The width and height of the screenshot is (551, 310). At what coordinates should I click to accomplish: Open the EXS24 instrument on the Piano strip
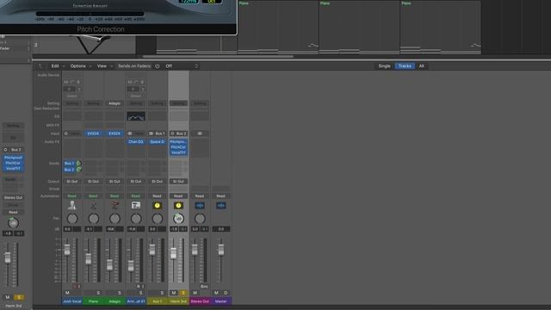(x=94, y=133)
